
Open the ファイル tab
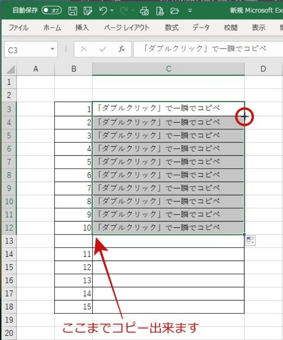point(19,28)
